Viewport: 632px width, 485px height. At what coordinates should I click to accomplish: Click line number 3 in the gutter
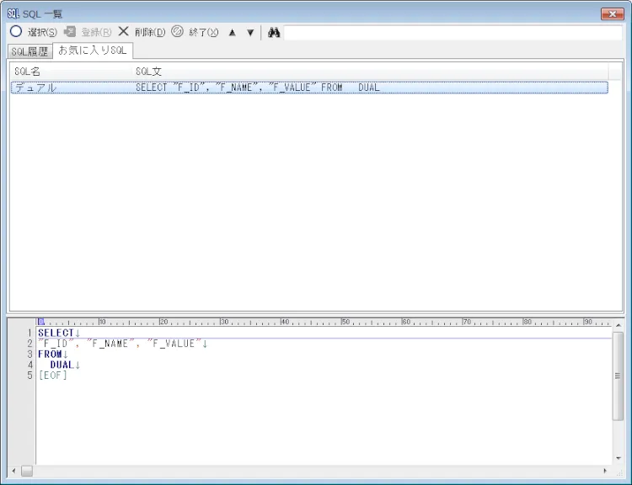click(29, 354)
